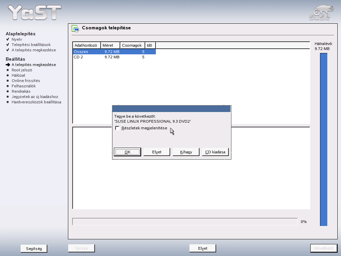Click the Telepítési beállítások sidebar step
Viewport: 341px width, 256px height.
point(31,45)
